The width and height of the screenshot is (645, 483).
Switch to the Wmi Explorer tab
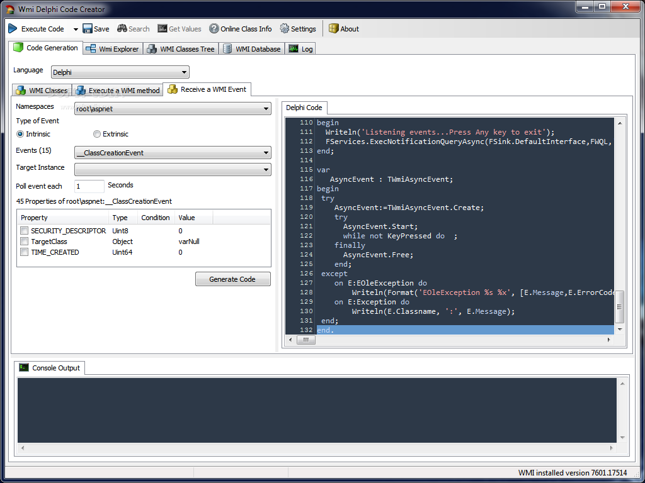[x=113, y=49]
